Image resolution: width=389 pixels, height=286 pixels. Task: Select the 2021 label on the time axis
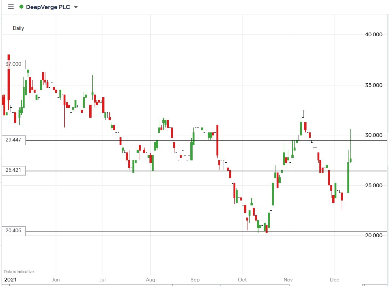point(11,280)
